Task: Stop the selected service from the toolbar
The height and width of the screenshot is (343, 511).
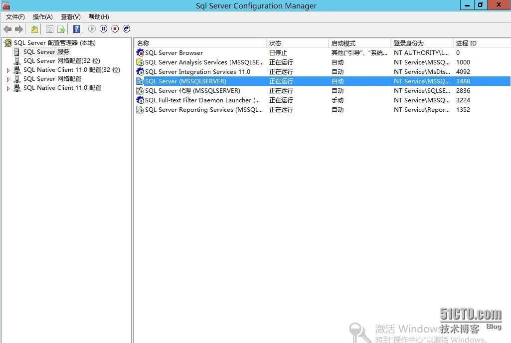Action: pyautogui.click(x=115, y=29)
